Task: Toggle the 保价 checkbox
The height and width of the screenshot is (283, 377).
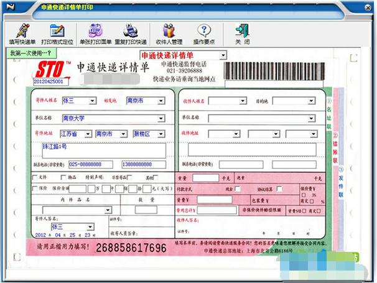Action: pos(35,187)
